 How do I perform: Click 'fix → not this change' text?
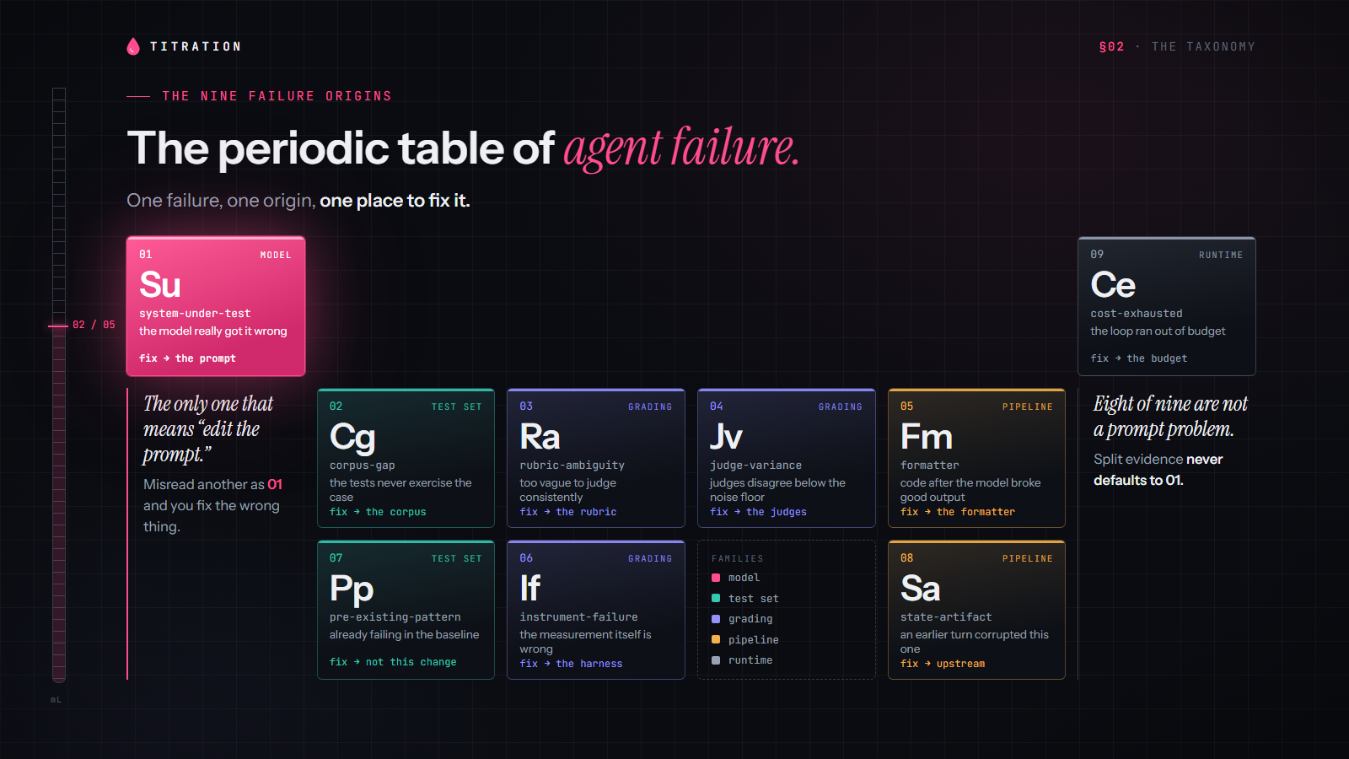click(x=393, y=662)
